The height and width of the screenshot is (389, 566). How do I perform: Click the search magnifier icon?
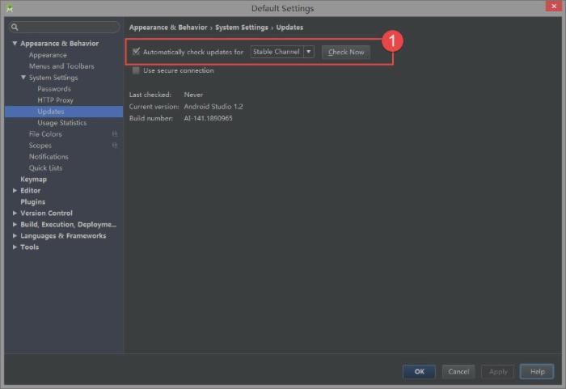point(15,27)
